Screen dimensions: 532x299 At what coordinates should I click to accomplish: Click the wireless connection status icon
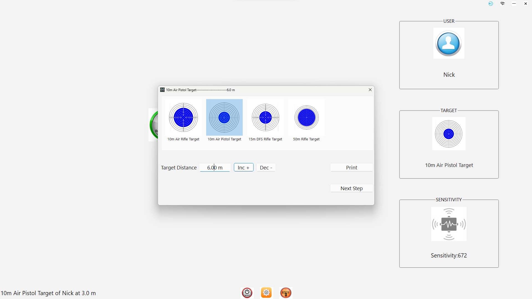[502, 4]
